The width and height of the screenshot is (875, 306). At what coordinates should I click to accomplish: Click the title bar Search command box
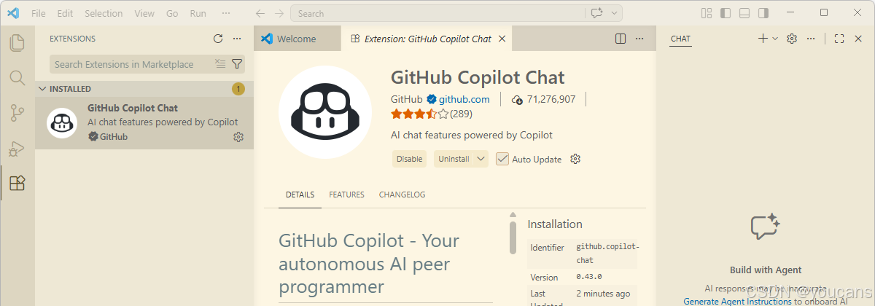tap(437, 13)
